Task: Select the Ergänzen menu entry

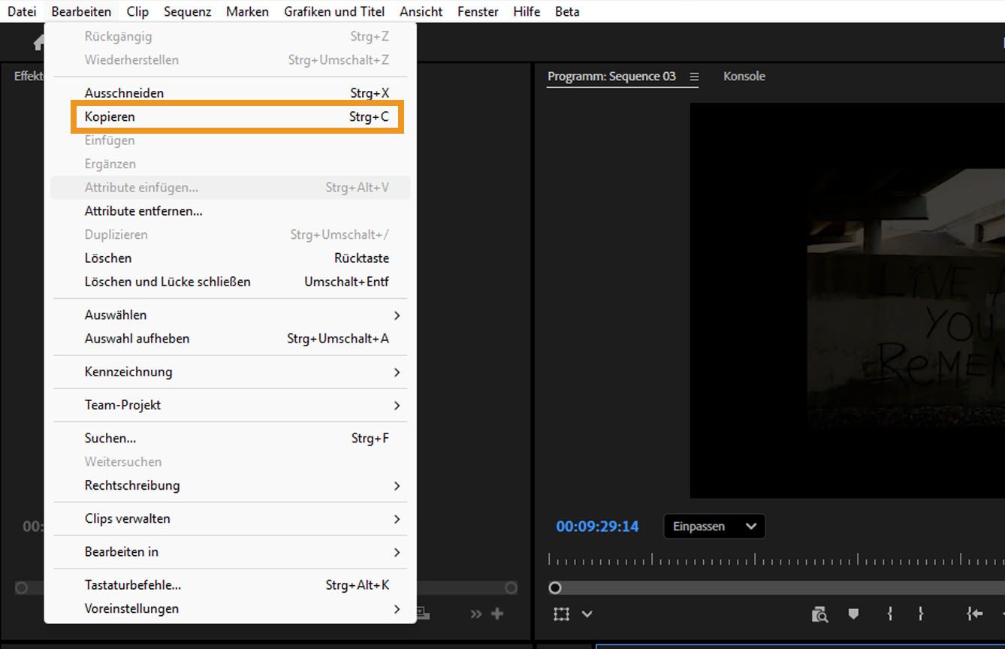Action: pyautogui.click(x=230, y=164)
